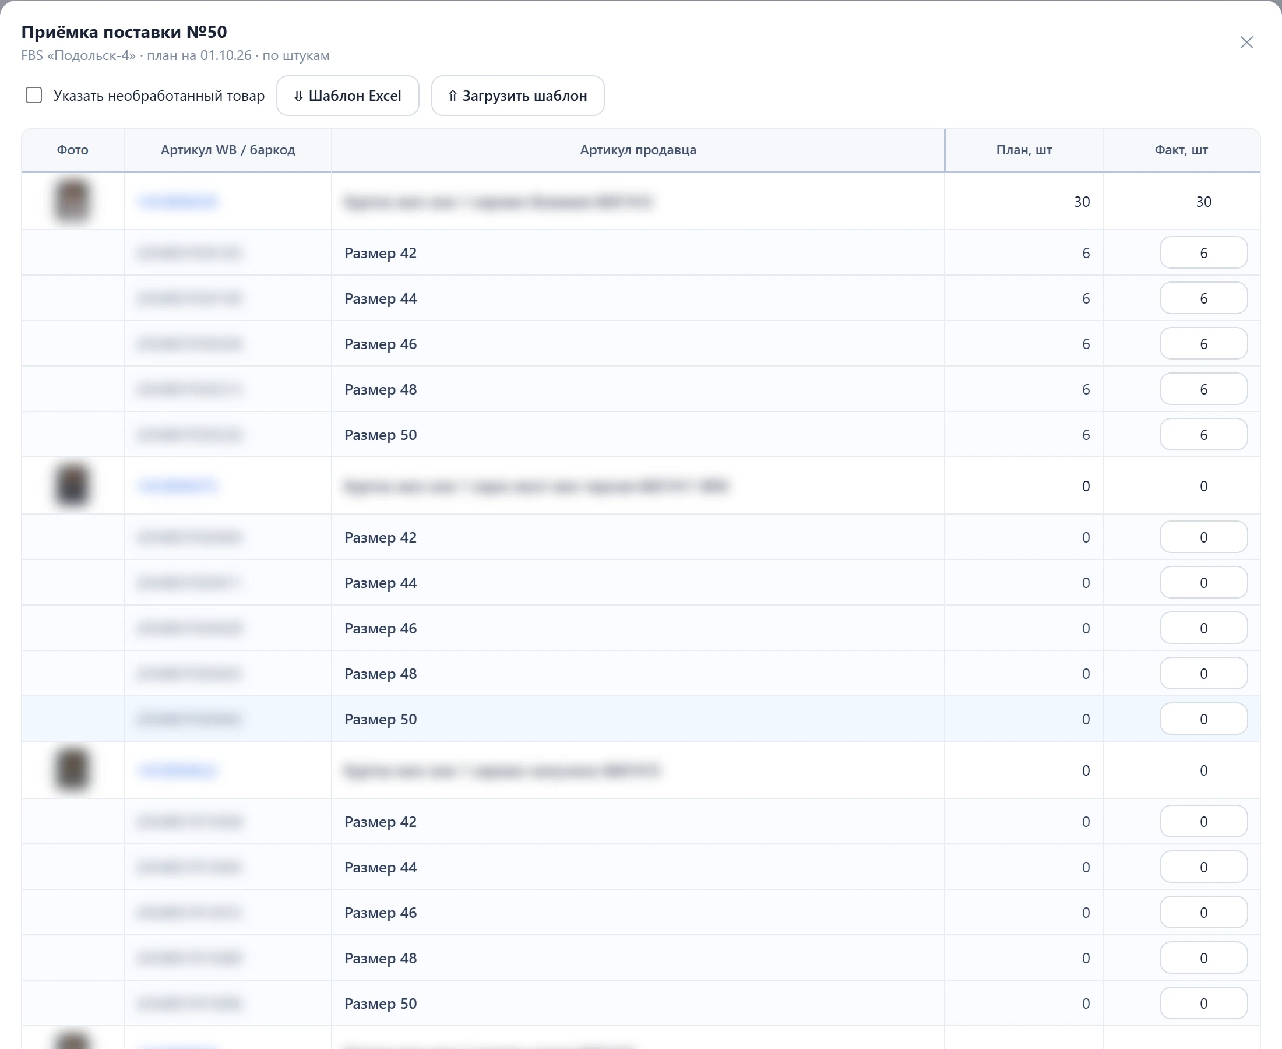Image resolution: width=1282 pixels, height=1049 pixels.
Task: Open the second product's photo thumbnail
Action: [72, 485]
